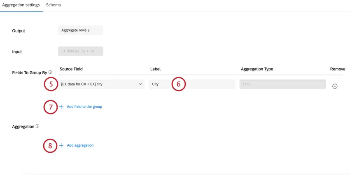Expand the Source Field chevron arrow
Screen dimensions: 350x175
[x=140, y=84]
